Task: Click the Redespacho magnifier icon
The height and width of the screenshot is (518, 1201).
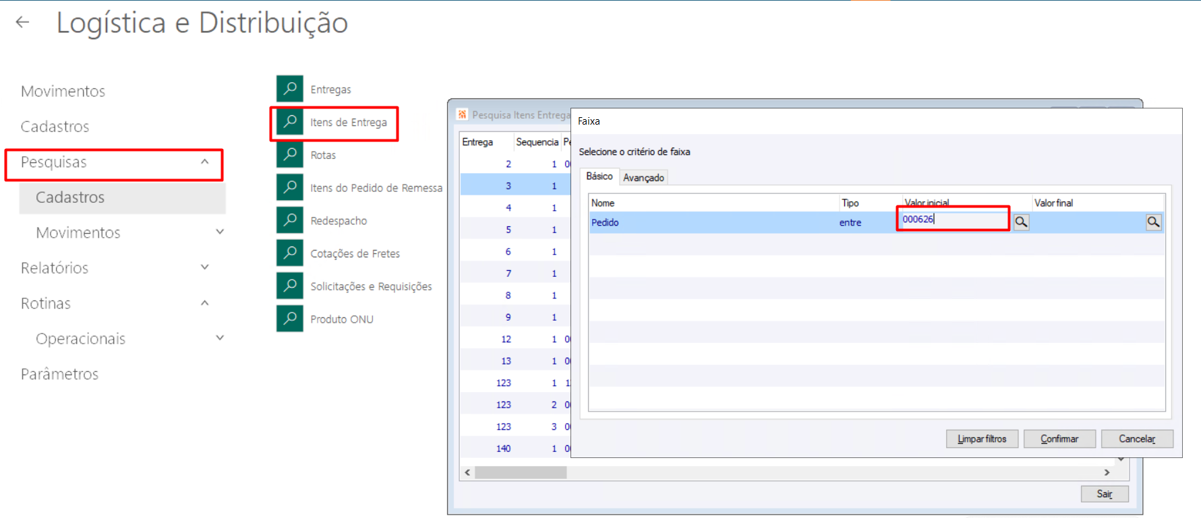Action: coord(290,220)
